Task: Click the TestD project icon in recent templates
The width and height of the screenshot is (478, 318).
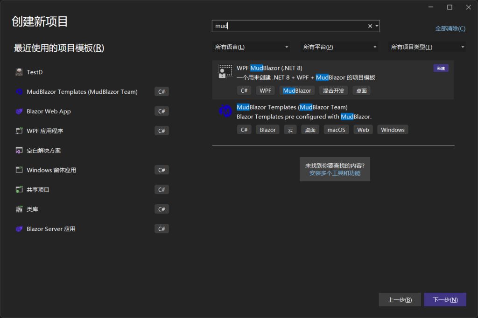Action: point(18,72)
